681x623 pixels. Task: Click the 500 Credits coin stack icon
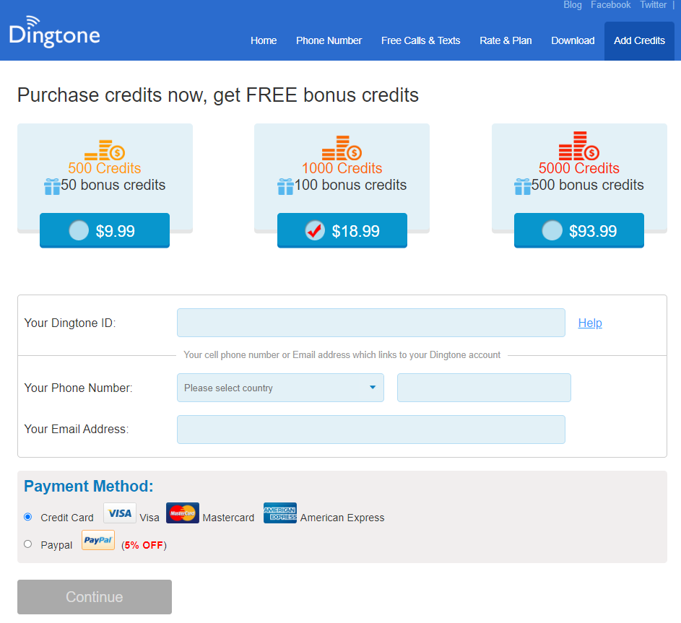pyautogui.click(x=105, y=150)
